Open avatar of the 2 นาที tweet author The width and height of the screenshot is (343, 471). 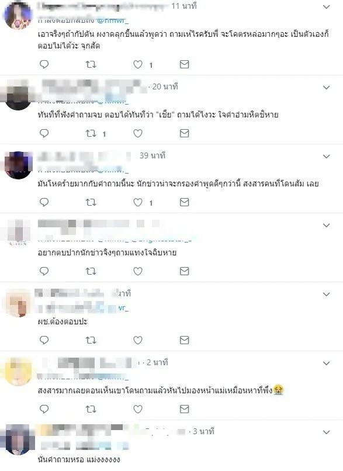pos(18,372)
